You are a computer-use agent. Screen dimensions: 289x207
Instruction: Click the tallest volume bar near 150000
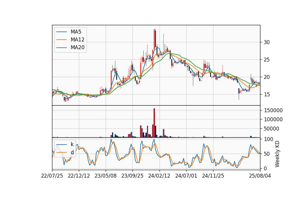(154, 123)
